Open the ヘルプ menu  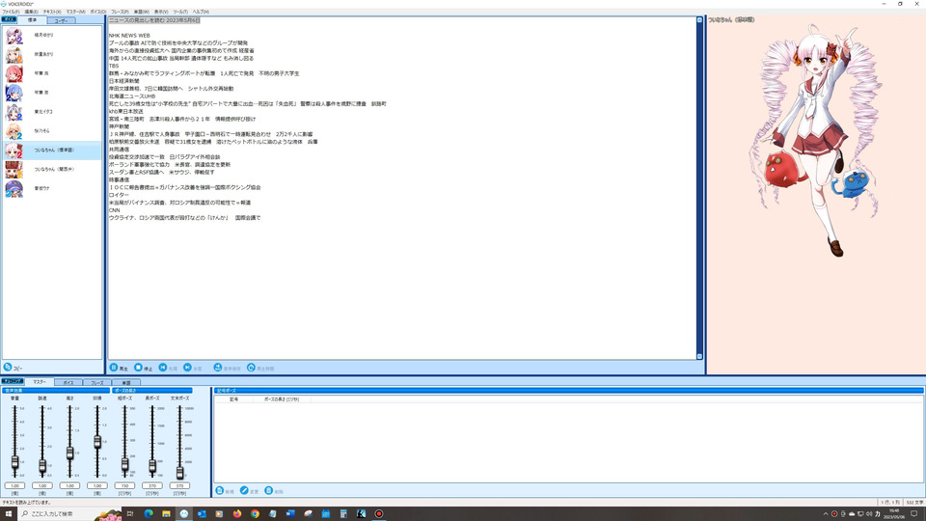(x=201, y=12)
